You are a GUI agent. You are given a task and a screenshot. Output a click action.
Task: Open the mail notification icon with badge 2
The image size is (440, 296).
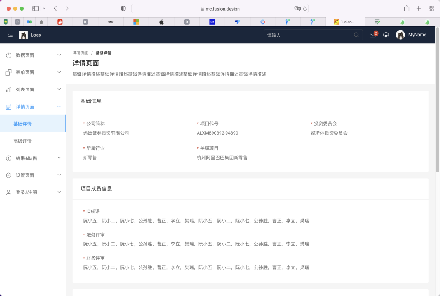coord(372,34)
